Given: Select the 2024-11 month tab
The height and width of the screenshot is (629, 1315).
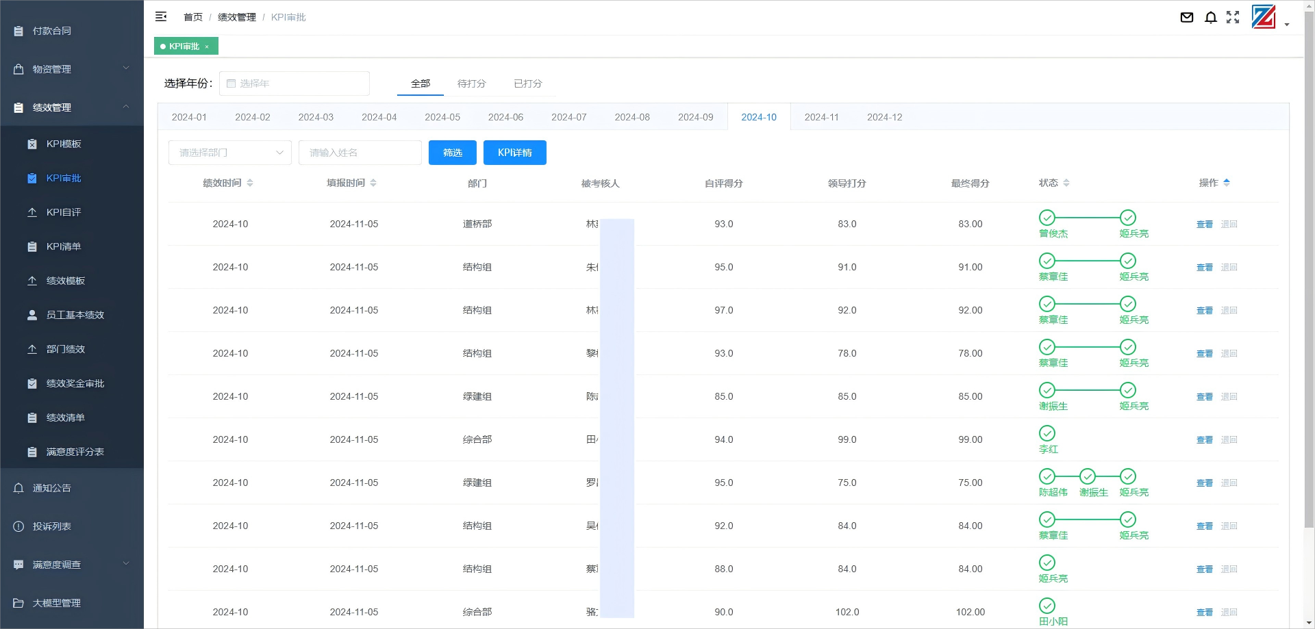Looking at the screenshot, I should pos(821,117).
